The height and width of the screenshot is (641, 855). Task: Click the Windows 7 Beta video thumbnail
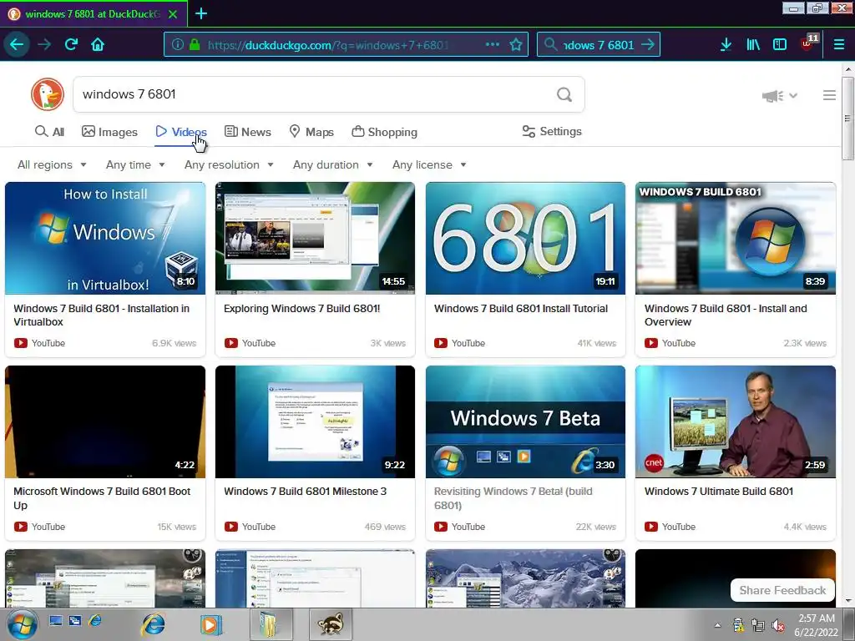coord(526,421)
